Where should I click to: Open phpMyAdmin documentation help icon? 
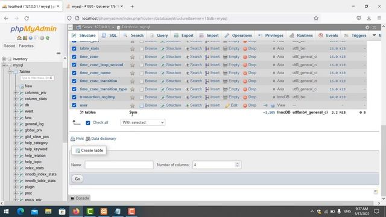pos(31,38)
